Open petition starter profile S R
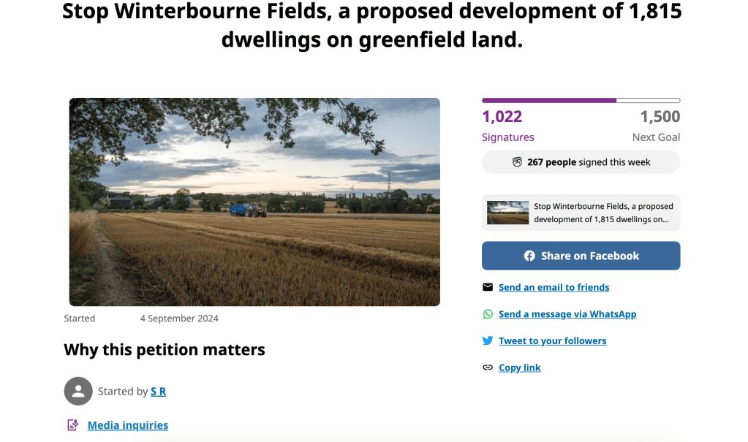This screenshot has height=442, width=748. click(x=159, y=391)
